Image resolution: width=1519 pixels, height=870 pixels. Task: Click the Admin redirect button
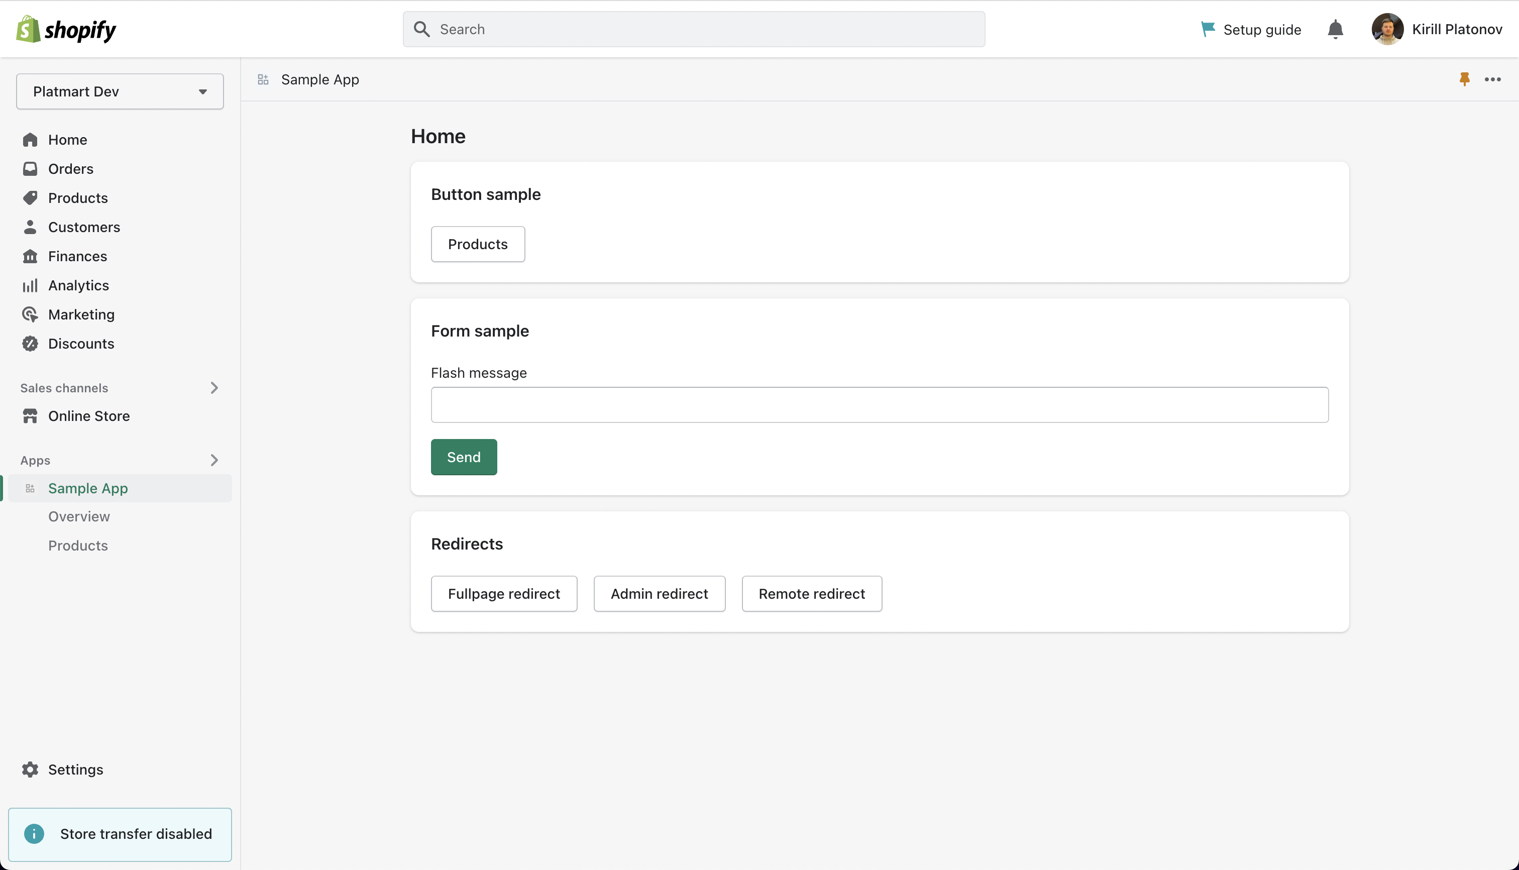pyautogui.click(x=660, y=593)
